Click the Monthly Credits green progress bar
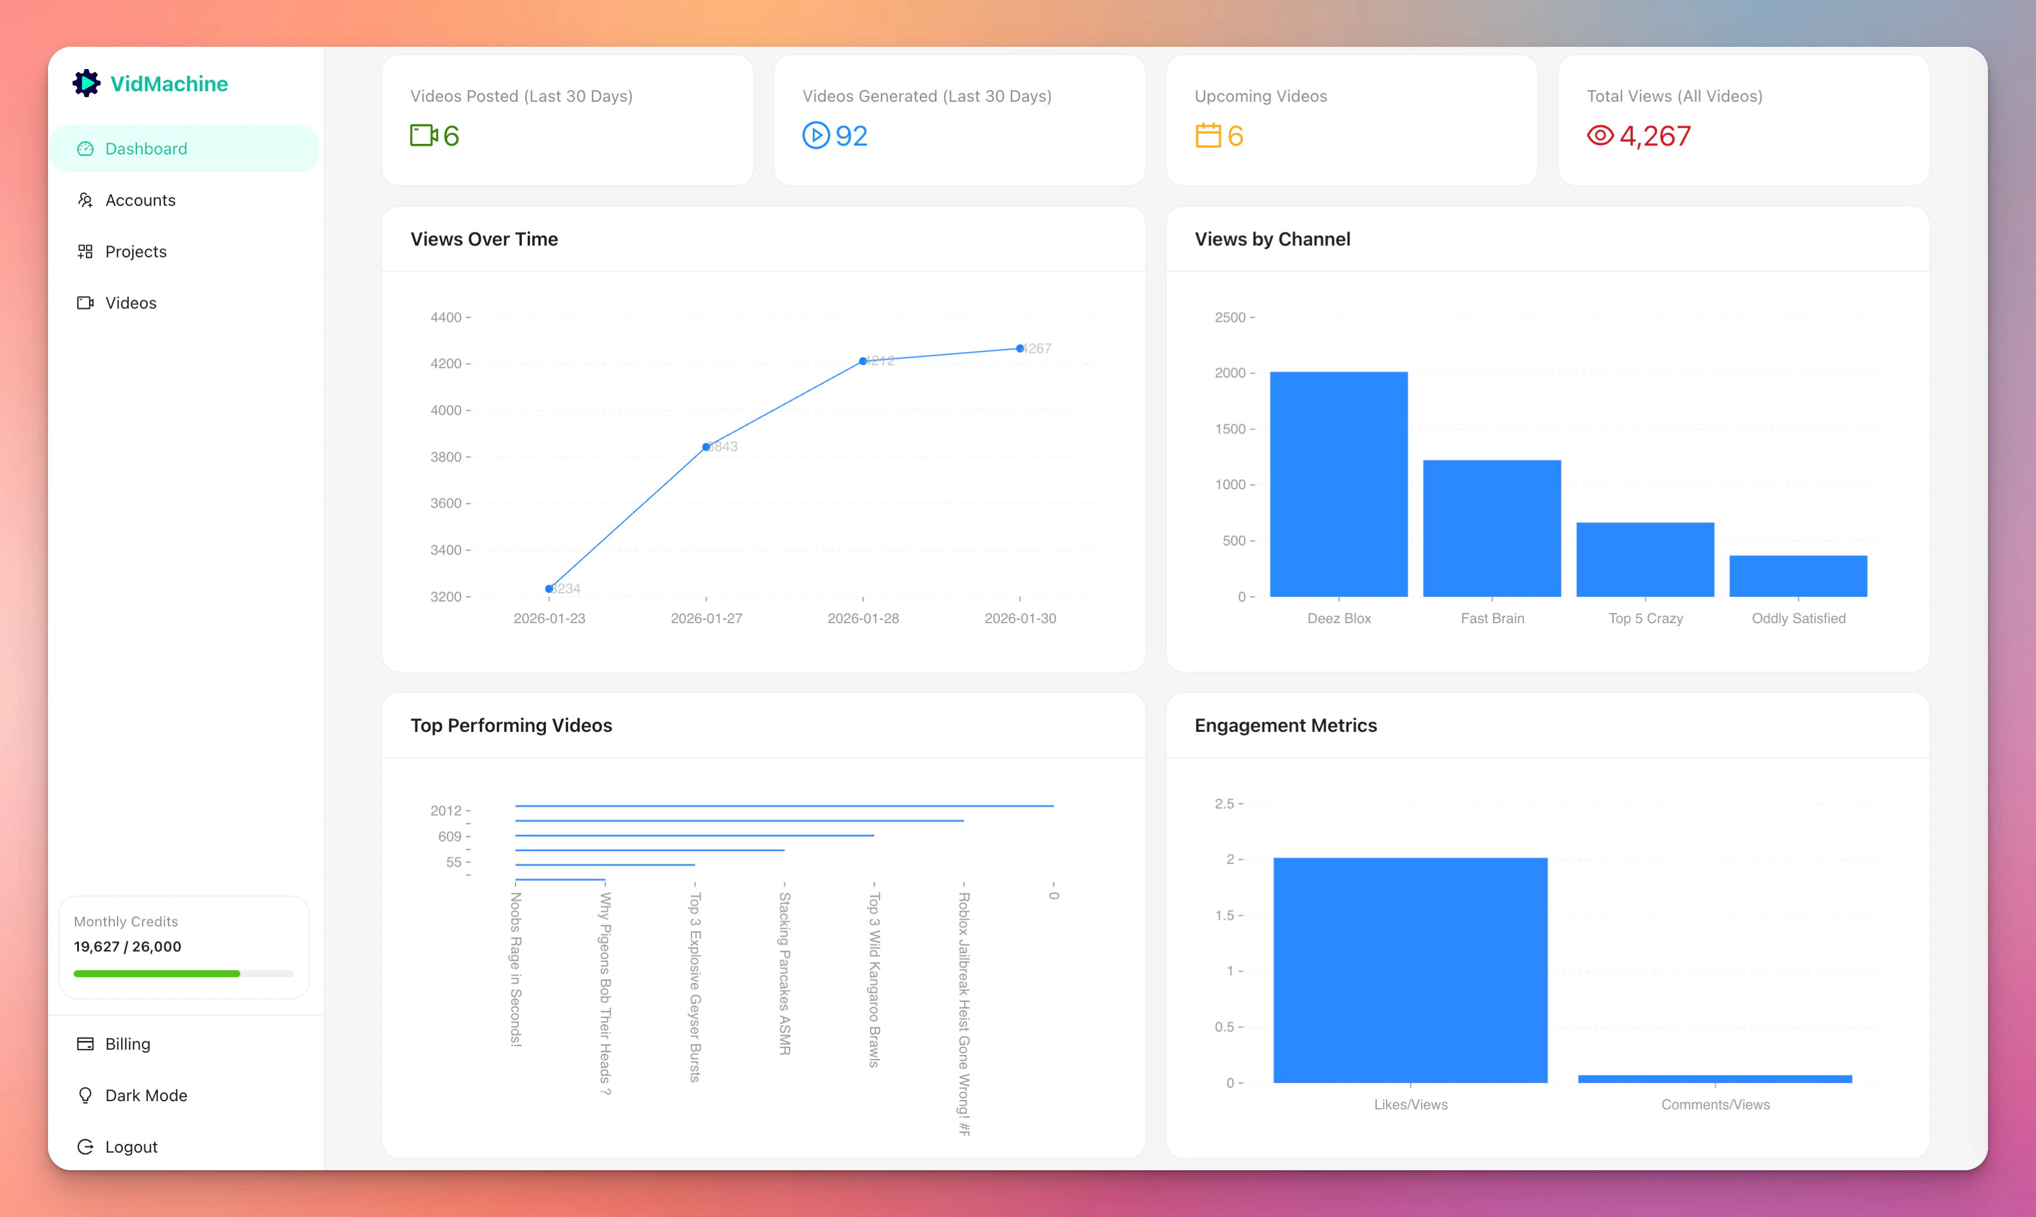Viewport: 2036px width, 1217px height. (157, 974)
